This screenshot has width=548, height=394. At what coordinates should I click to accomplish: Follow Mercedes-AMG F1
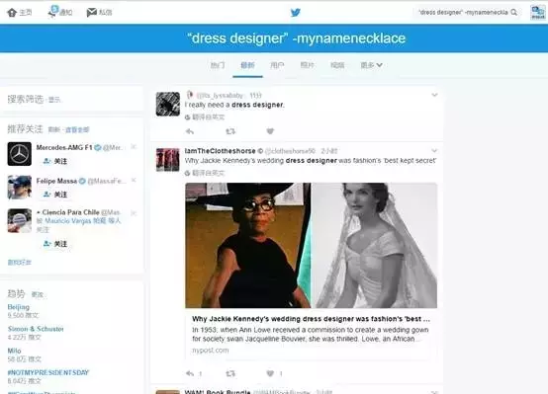(54, 161)
